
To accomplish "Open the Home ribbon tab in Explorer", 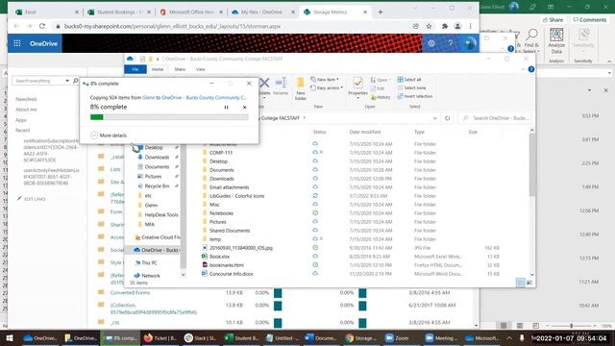I will [158, 69].
